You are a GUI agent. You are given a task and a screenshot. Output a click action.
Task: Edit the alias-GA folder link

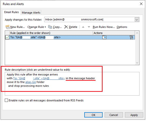coord(31,82)
